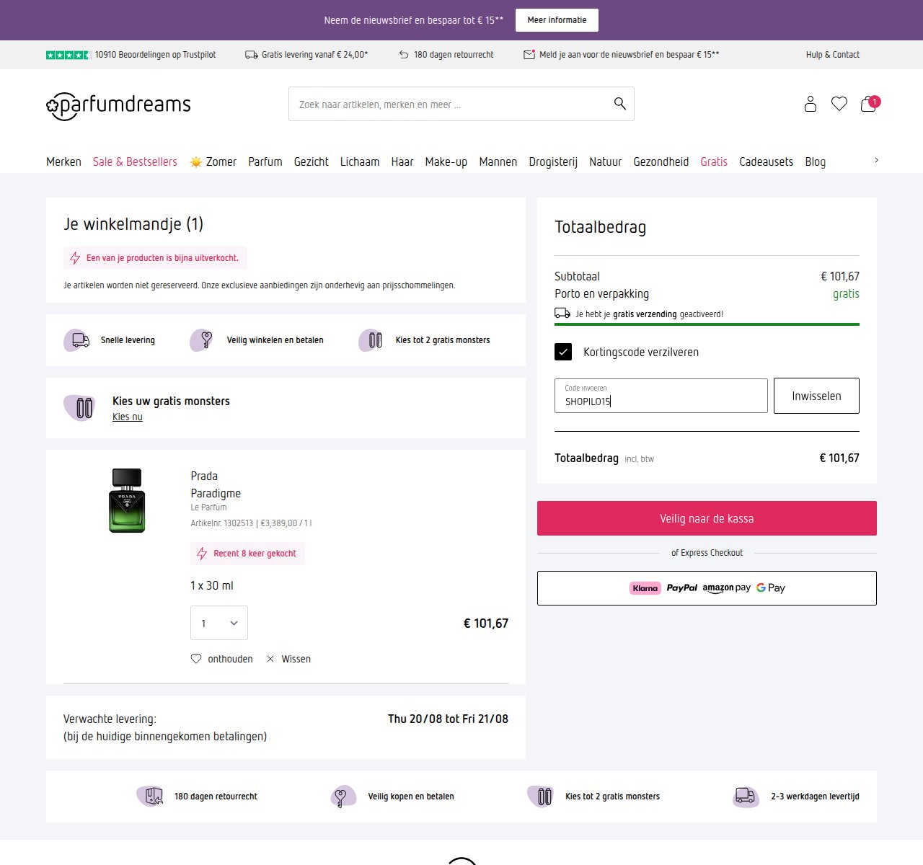Image resolution: width=923 pixels, height=865 pixels.
Task: Click Veilig naar de kassa button
Action: tap(707, 518)
